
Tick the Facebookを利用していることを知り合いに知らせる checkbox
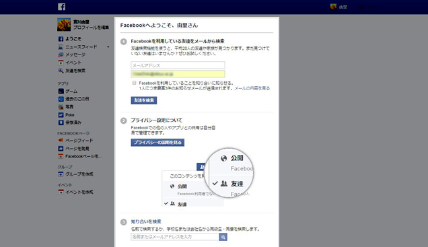click(134, 83)
